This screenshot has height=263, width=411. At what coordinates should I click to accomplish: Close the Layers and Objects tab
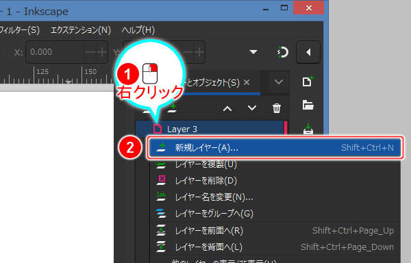click(247, 82)
